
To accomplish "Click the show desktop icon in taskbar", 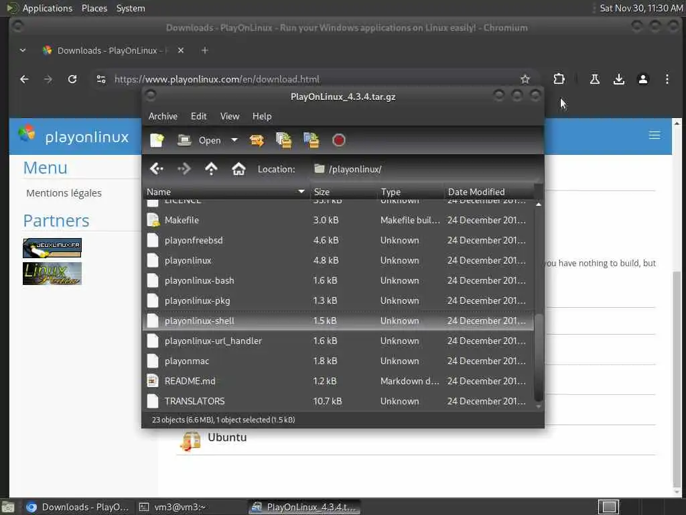I will (x=7, y=507).
